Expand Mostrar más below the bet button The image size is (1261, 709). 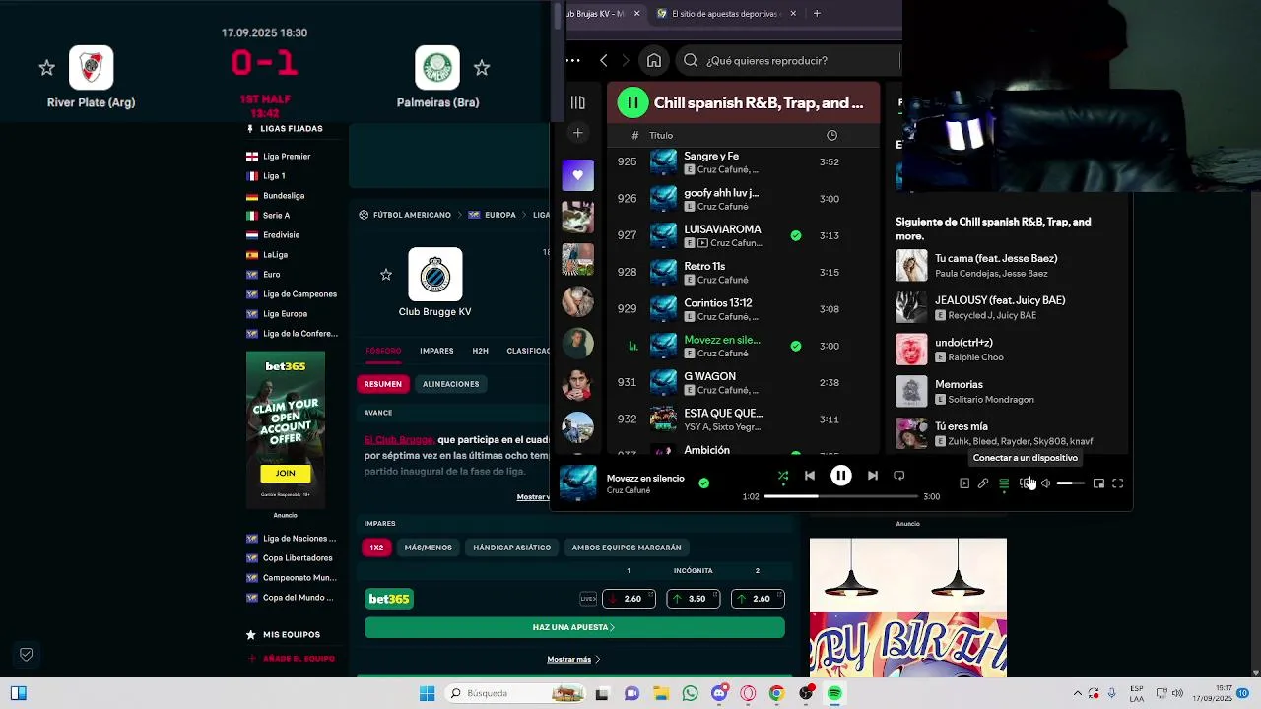click(x=573, y=660)
